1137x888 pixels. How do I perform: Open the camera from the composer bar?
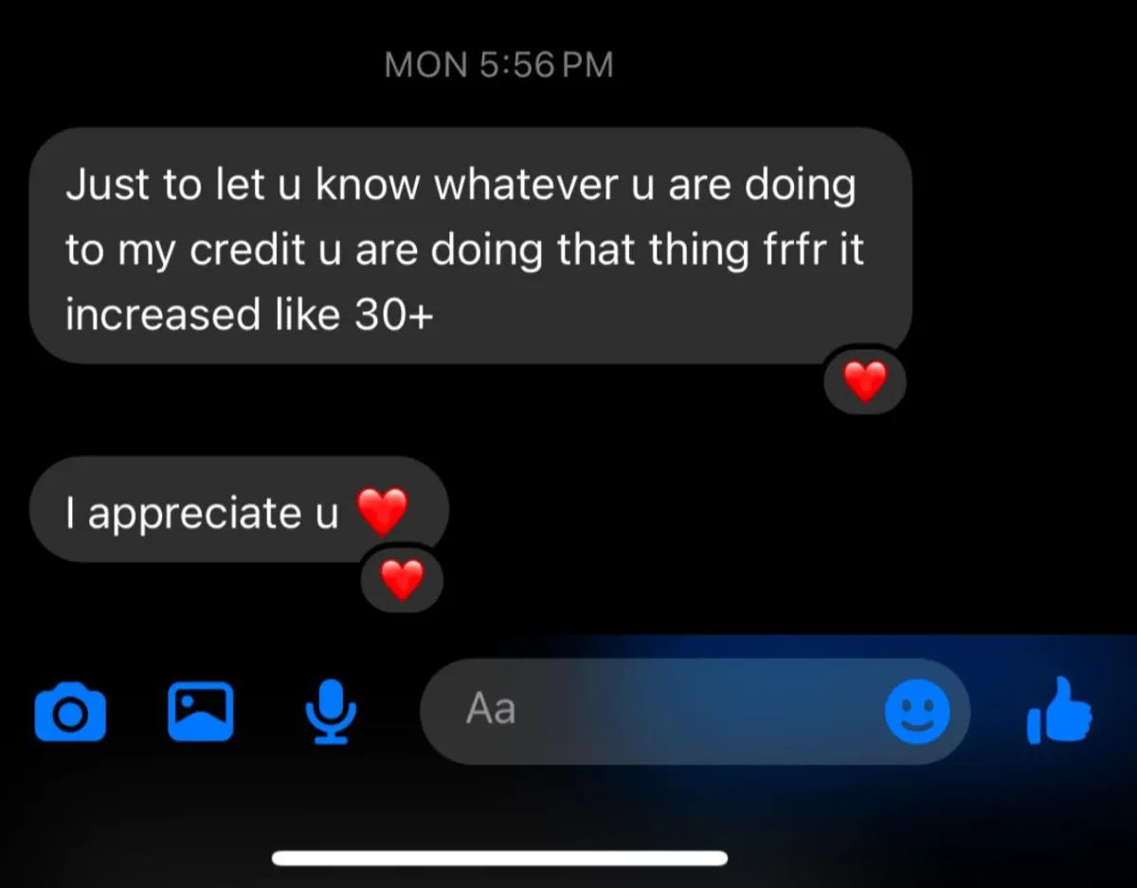click(x=70, y=714)
